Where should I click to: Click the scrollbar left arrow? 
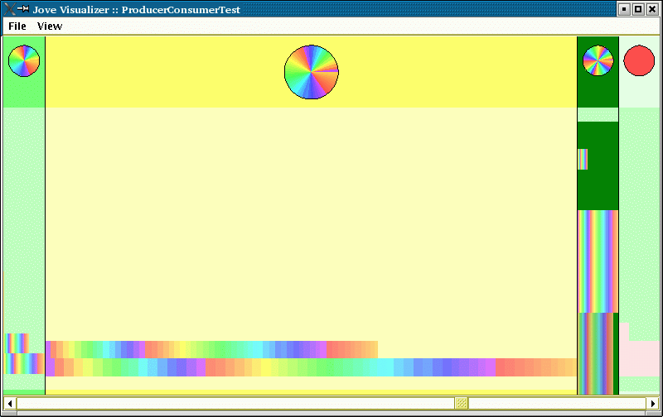point(10,404)
